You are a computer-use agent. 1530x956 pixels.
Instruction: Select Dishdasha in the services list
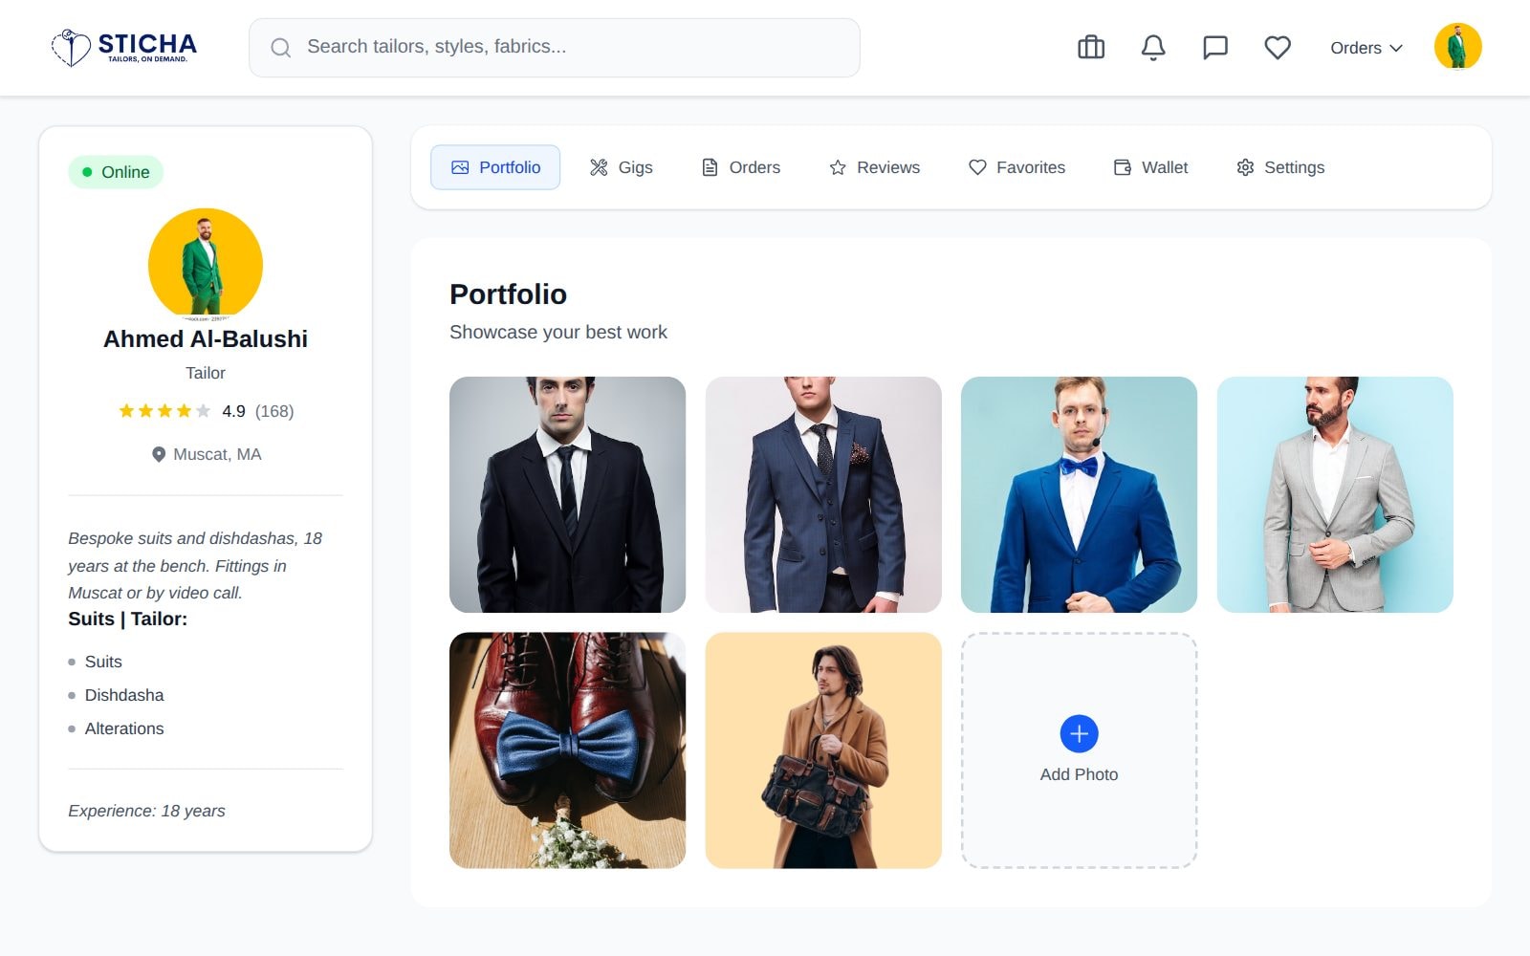click(x=124, y=695)
